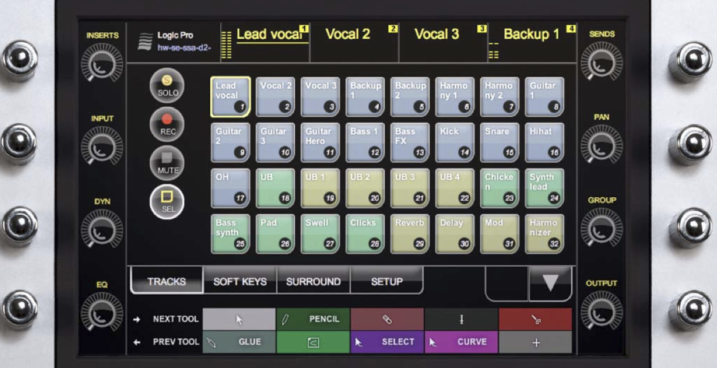
Task: Adjust the PAN knob
Action: (x=601, y=146)
